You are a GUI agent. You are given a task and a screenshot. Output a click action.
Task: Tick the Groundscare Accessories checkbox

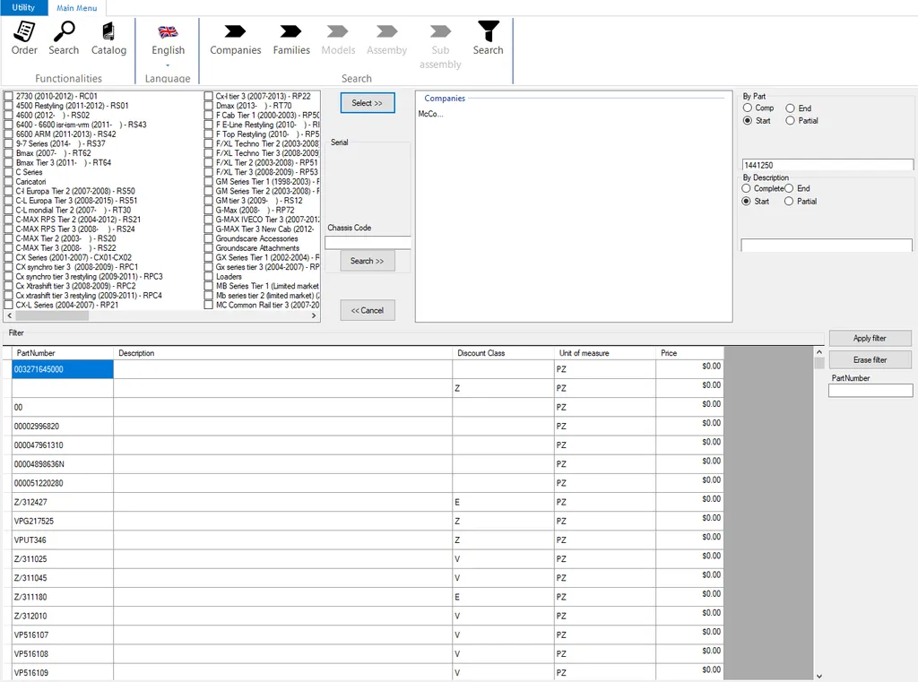tap(208, 238)
